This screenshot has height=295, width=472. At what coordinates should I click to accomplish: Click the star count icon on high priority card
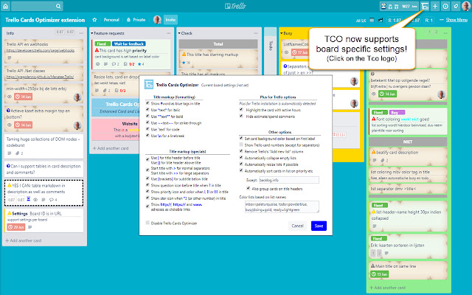(x=141, y=64)
